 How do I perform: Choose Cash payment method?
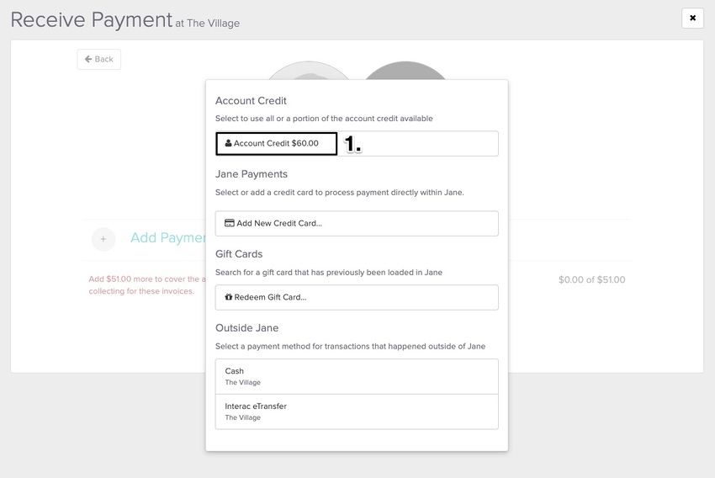357,377
